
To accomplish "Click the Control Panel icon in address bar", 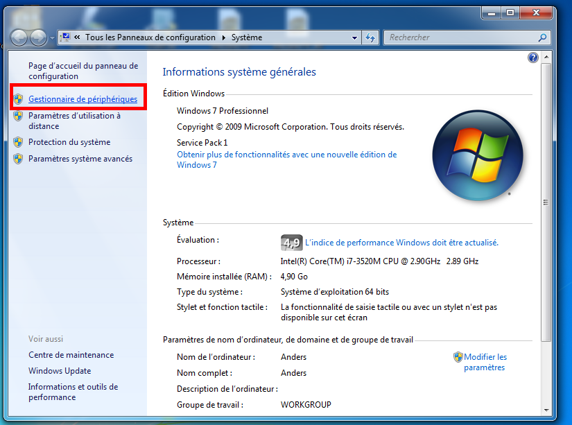I will click(66, 37).
